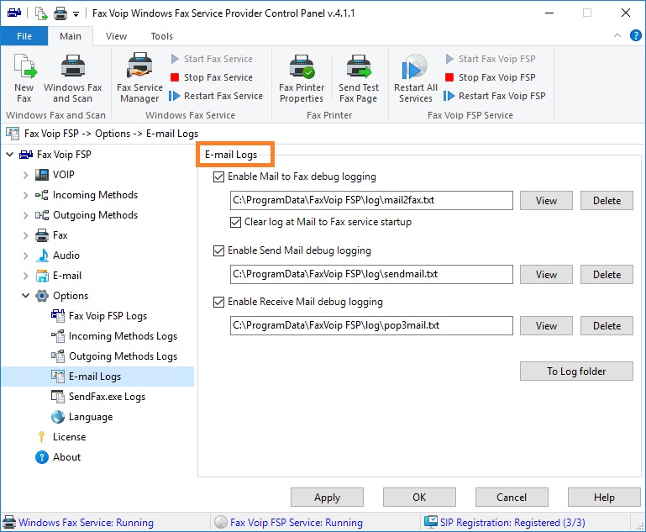Toggle Enable Receive Mail debug logging
This screenshot has width=646, height=532.
point(218,303)
